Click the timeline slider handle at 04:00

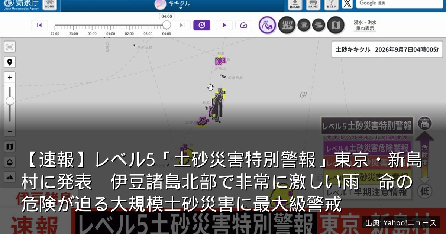click(x=167, y=25)
